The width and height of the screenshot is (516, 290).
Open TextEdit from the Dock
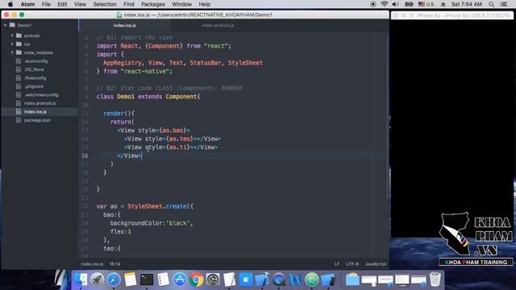pos(229,280)
